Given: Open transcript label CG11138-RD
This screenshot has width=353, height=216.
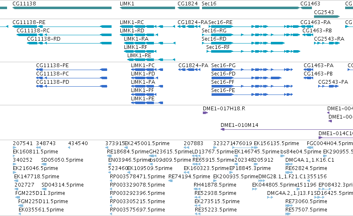Looking at the screenshot, I should (44, 39).
